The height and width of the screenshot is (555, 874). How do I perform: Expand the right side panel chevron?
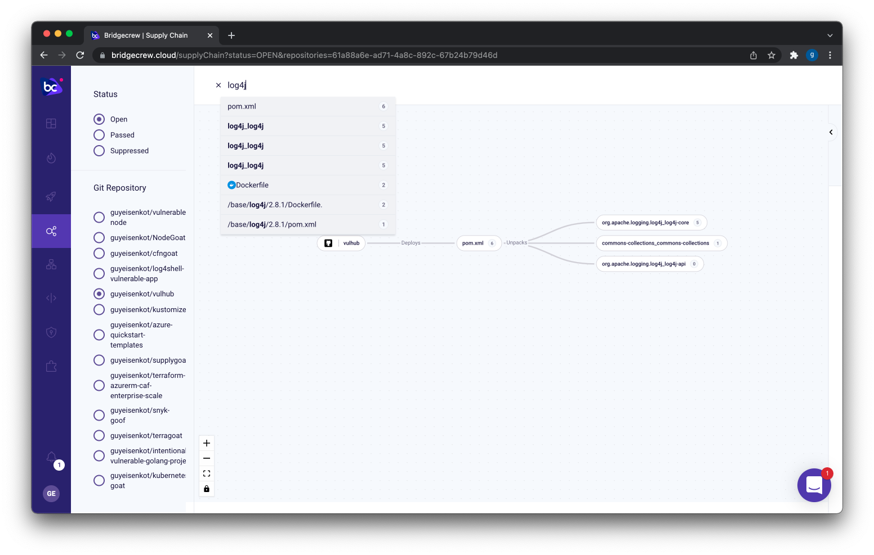[x=831, y=132]
